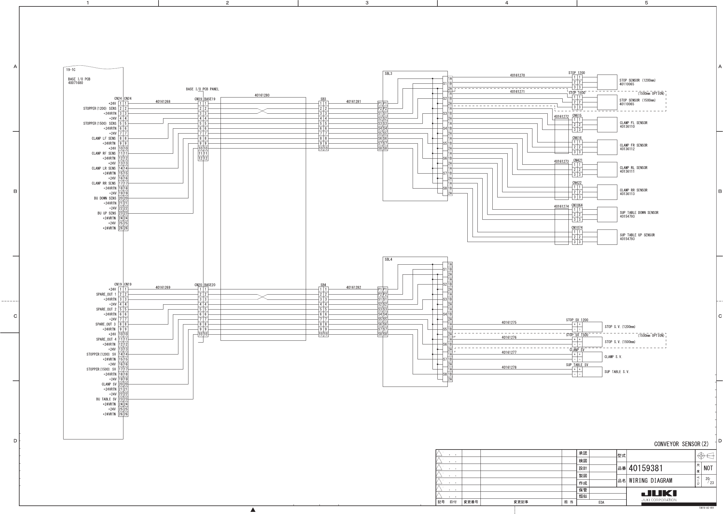Click the BU TABLE SV signal label
The image size is (723, 514).
pos(106,399)
